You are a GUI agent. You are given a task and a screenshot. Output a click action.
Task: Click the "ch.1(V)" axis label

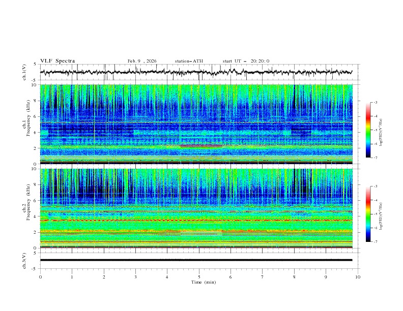[24, 72]
